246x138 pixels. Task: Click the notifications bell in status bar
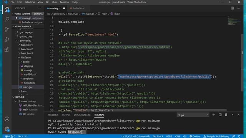pyautogui.click(x=239, y=136)
